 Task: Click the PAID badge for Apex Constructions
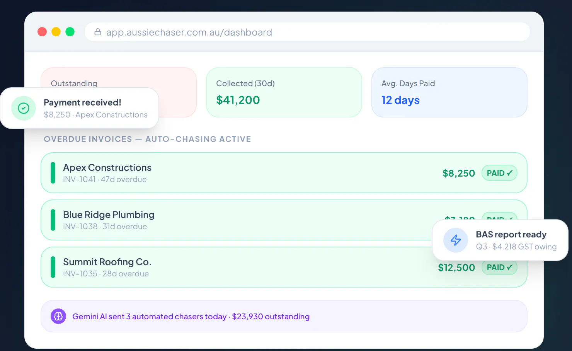(499, 173)
